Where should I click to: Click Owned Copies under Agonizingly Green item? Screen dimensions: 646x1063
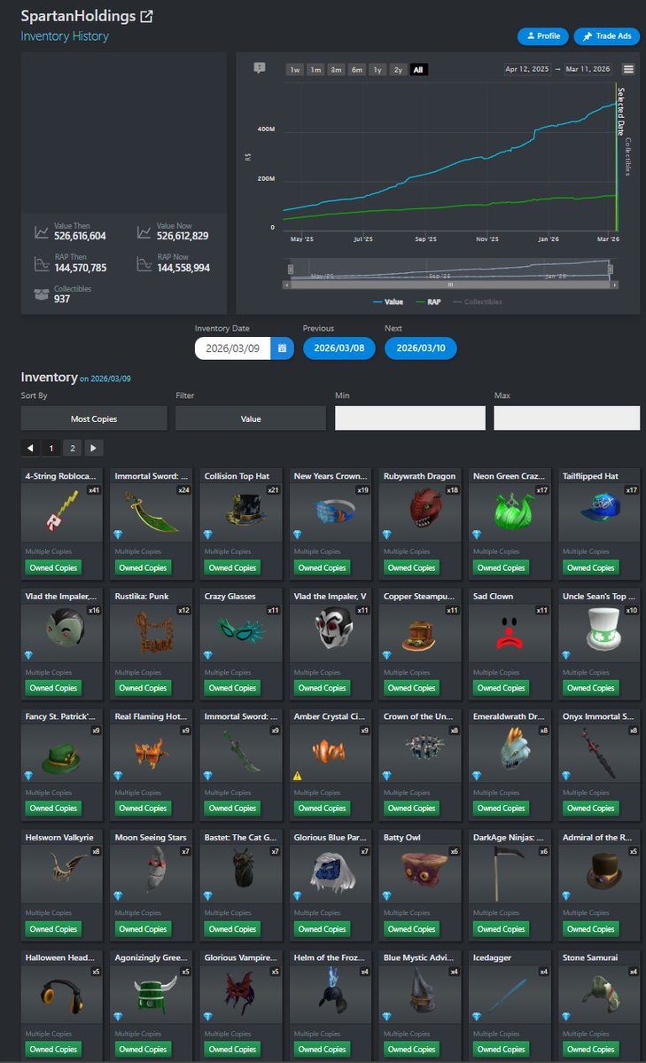tap(143, 1050)
